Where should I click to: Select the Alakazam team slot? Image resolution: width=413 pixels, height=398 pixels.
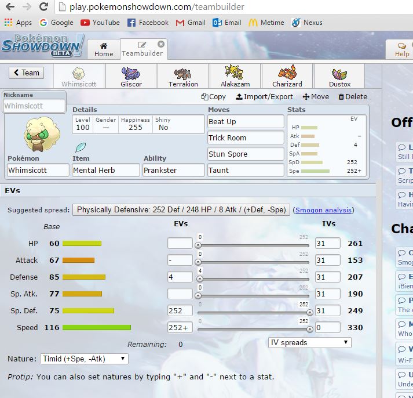pyautogui.click(x=235, y=76)
